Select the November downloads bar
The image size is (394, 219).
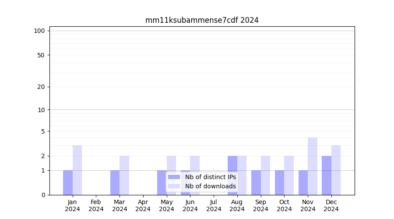pos(313,166)
